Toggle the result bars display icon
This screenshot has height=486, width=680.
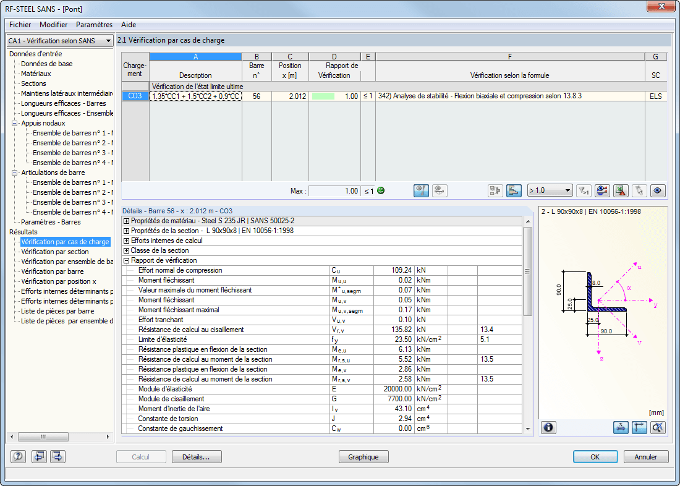point(513,190)
